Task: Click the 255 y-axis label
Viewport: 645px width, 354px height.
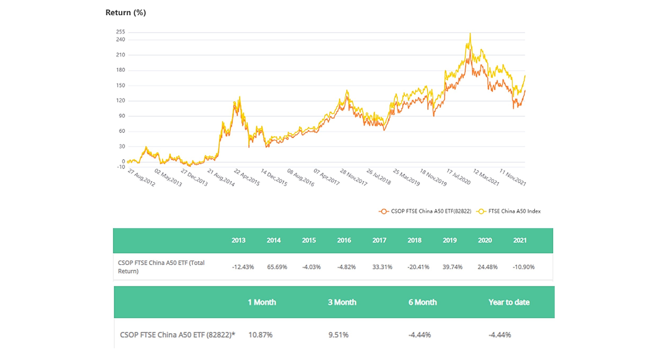Action: pos(120,32)
